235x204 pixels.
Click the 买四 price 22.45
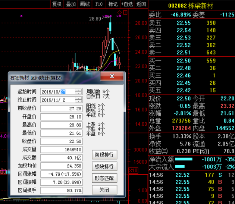(x=184, y=83)
